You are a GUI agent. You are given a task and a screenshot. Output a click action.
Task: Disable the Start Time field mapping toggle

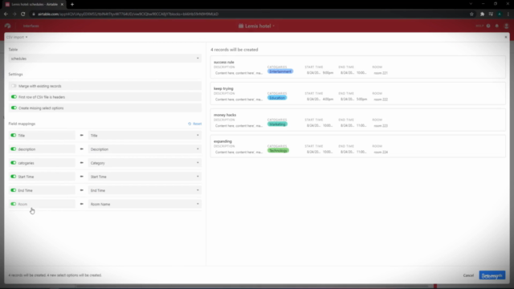pyautogui.click(x=14, y=177)
